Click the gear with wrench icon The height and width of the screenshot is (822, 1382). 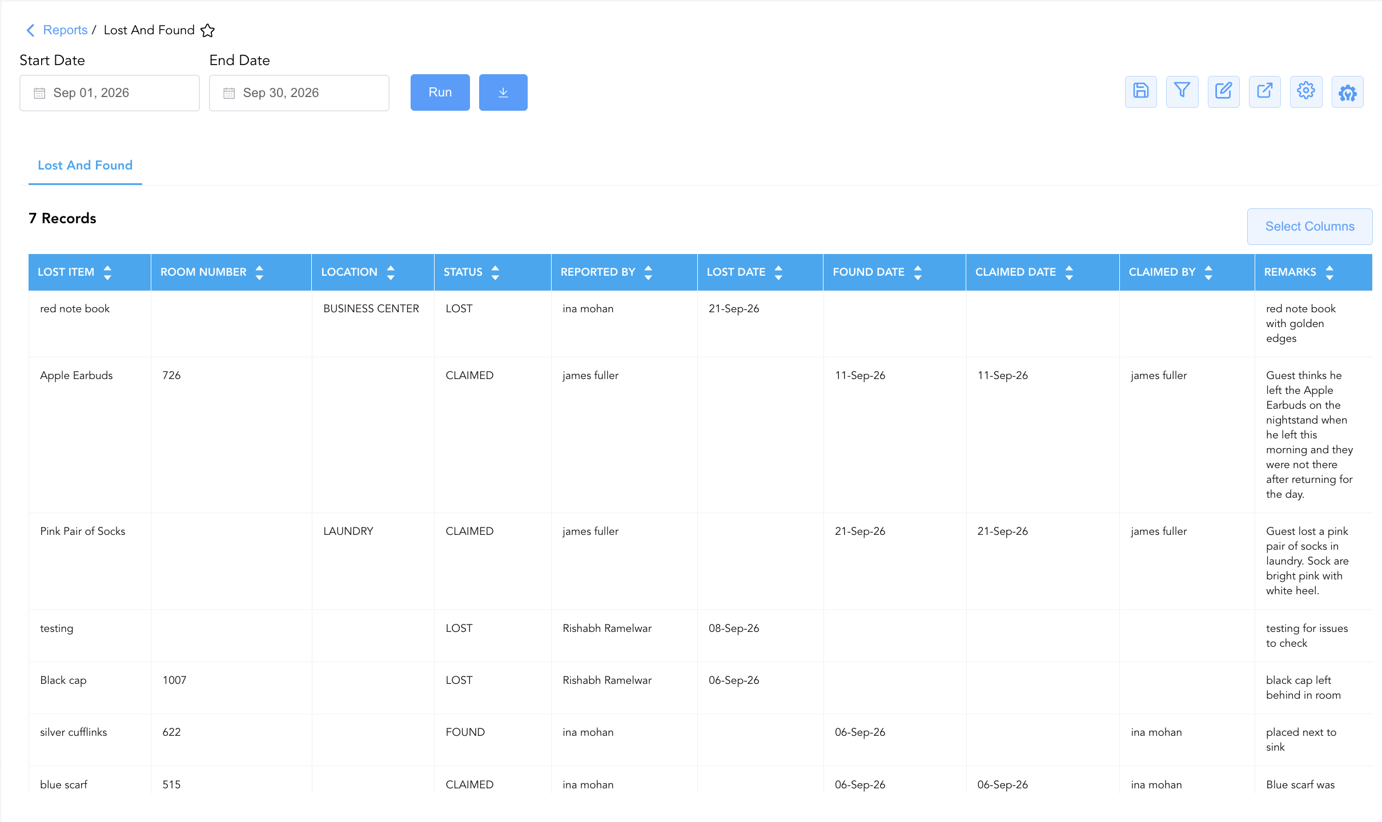tap(1347, 91)
